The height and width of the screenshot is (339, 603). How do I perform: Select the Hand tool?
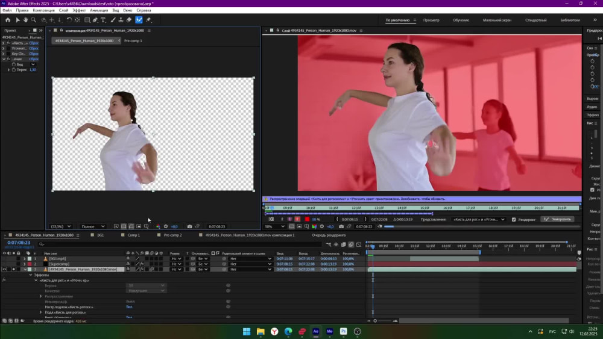pos(25,20)
